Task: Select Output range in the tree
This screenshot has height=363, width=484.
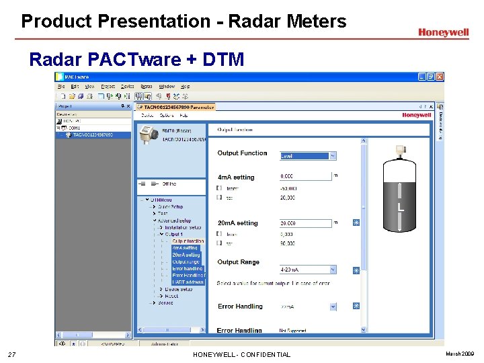Action: coord(186,261)
